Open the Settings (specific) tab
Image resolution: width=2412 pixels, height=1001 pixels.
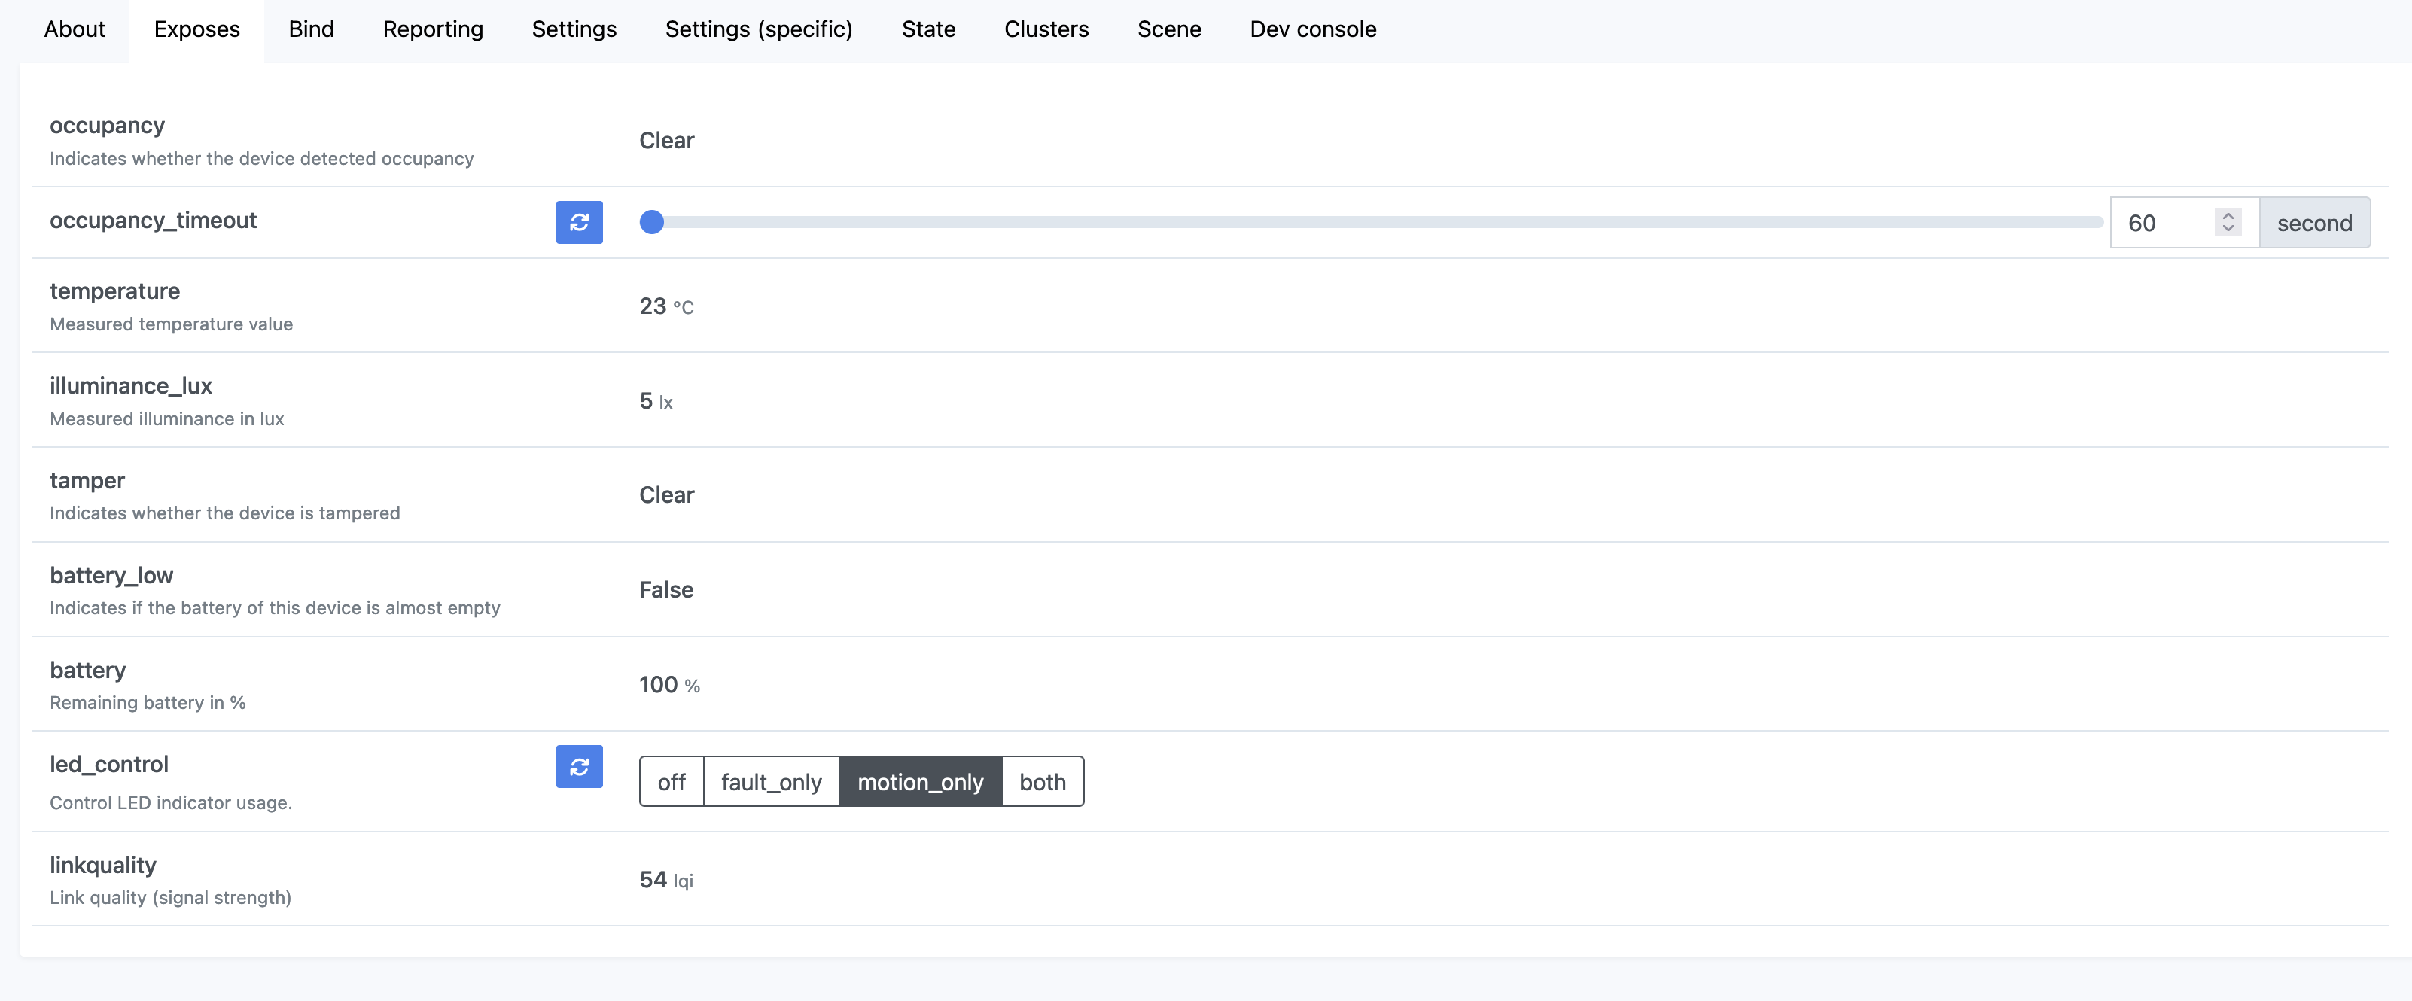click(x=757, y=29)
